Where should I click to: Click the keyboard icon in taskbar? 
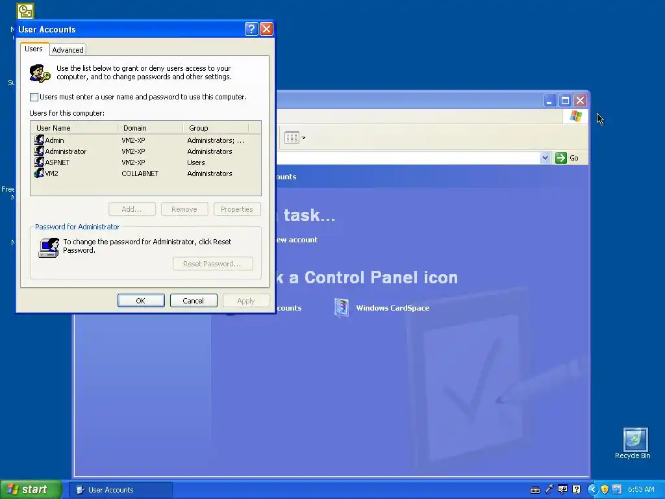pos(535,490)
